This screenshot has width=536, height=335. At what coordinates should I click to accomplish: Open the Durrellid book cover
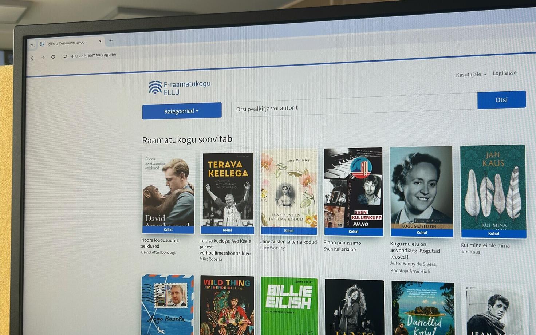click(x=423, y=308)
